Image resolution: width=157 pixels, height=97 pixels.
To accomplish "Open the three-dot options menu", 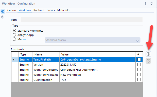I will point(145,4).
